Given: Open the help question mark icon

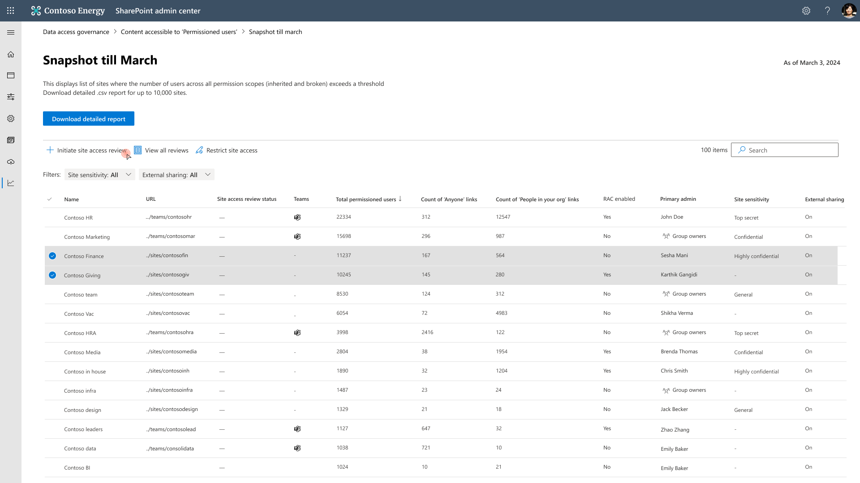Looking at the screenshot, I should click(x=827, y=11).
